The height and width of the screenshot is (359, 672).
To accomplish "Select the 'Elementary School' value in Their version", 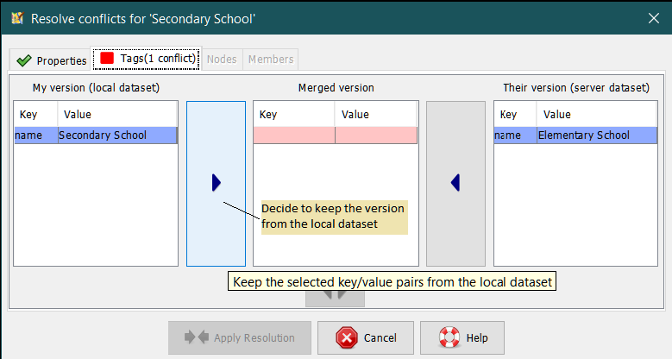I will [x=596, y=135].
